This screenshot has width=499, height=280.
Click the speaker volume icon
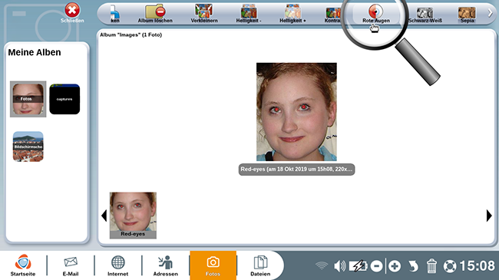[339, 266]
